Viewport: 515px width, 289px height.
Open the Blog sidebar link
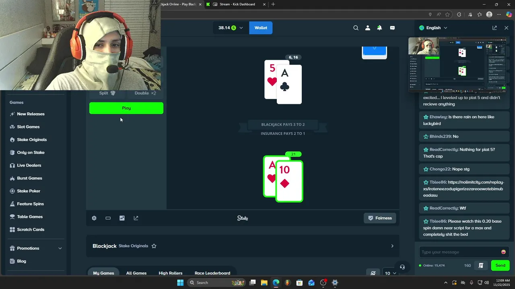(x=21, y=261)
